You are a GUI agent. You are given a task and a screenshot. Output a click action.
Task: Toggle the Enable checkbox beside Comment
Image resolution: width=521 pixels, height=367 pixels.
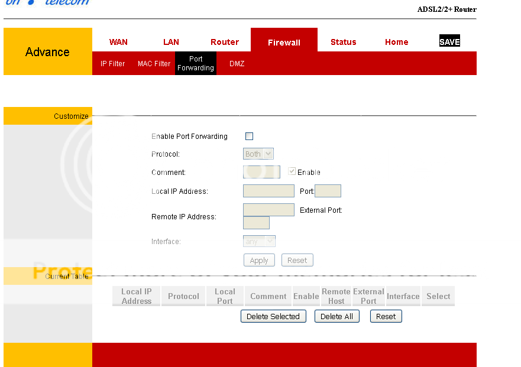coord(292,171)
